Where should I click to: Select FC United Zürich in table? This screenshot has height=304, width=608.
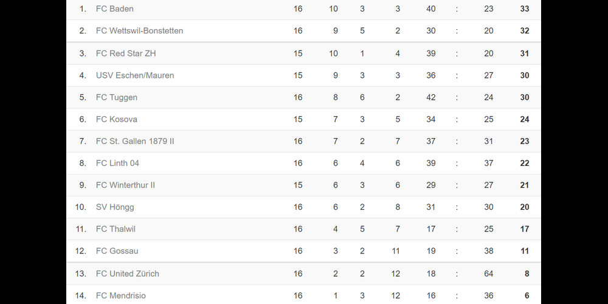tap(128, 274)
